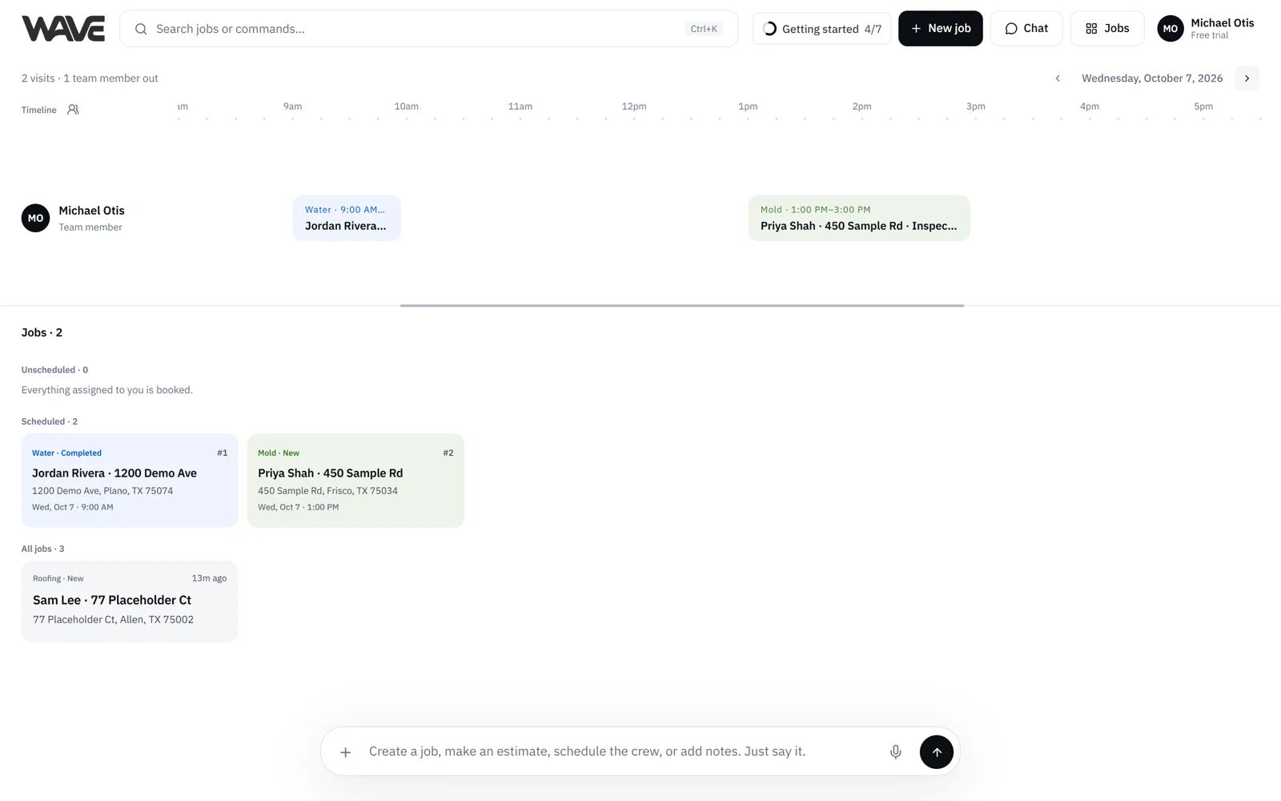This screenshot has width=1281, height=801.
Task: Click the Water · Completed status label
Action: [x=66, y=453]
